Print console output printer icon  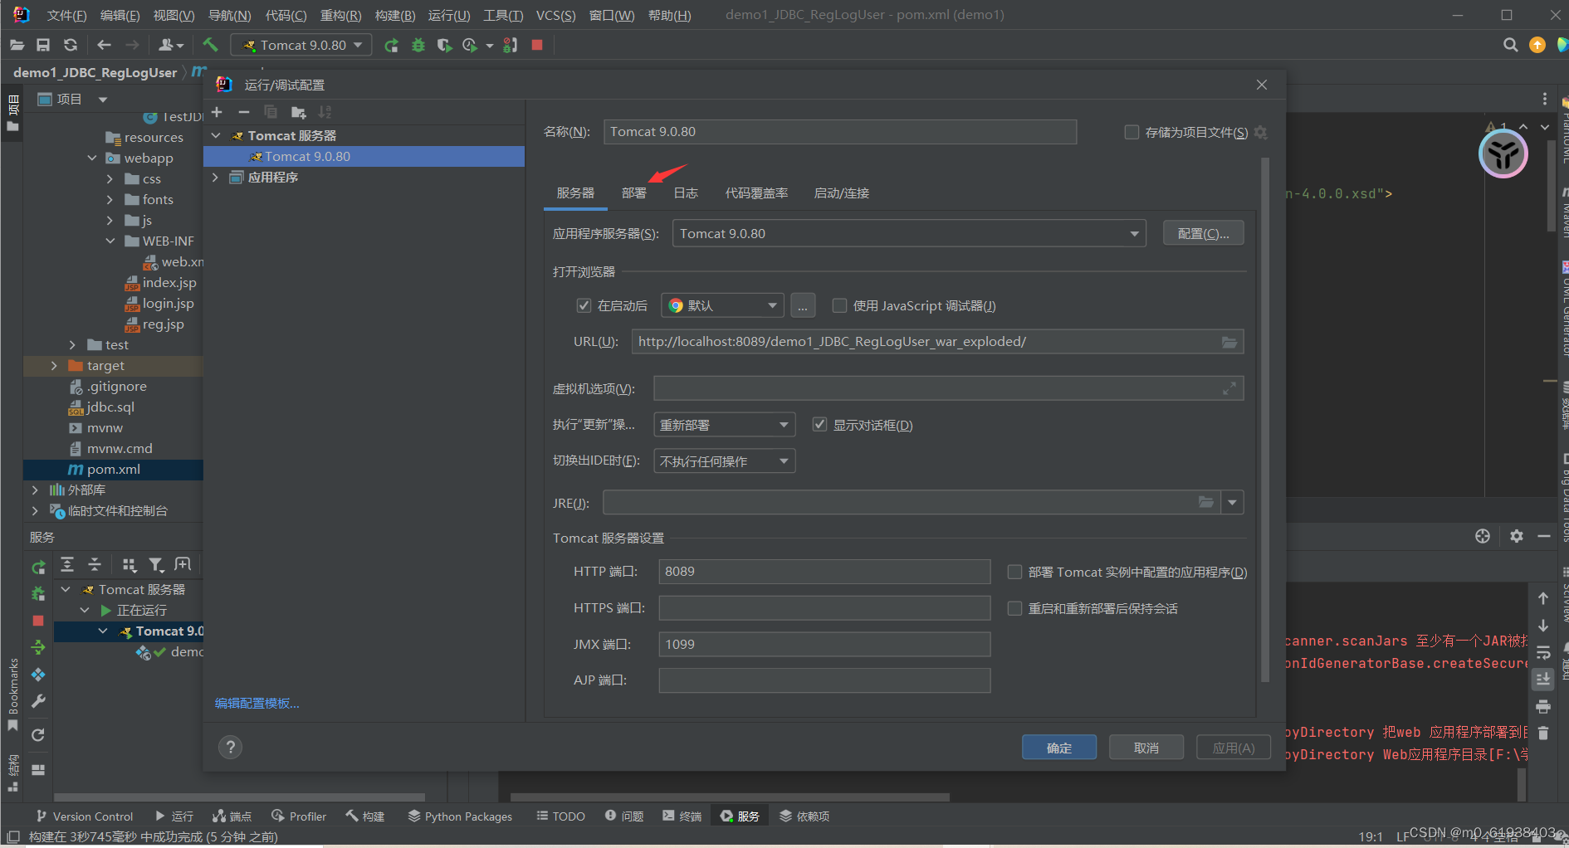(1543, 707)
